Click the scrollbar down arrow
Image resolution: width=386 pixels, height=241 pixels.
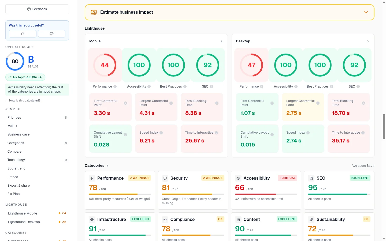384,238
